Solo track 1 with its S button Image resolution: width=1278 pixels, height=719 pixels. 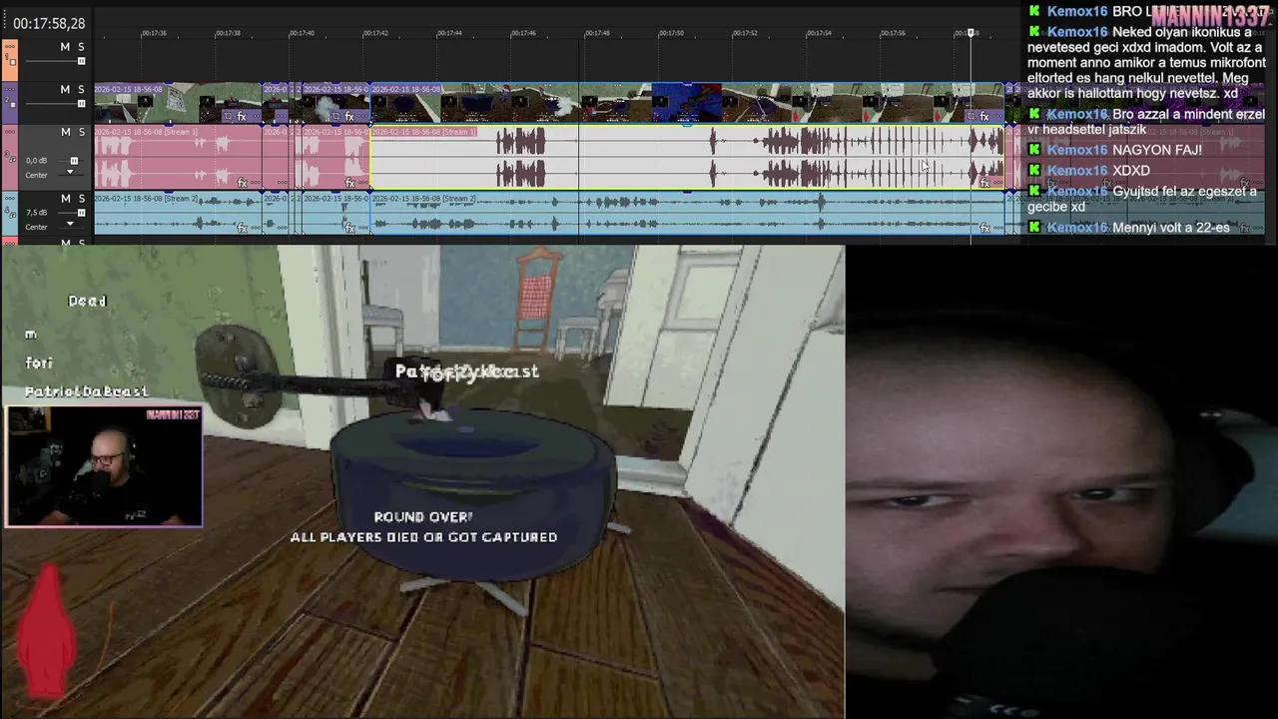click(81, 47)
